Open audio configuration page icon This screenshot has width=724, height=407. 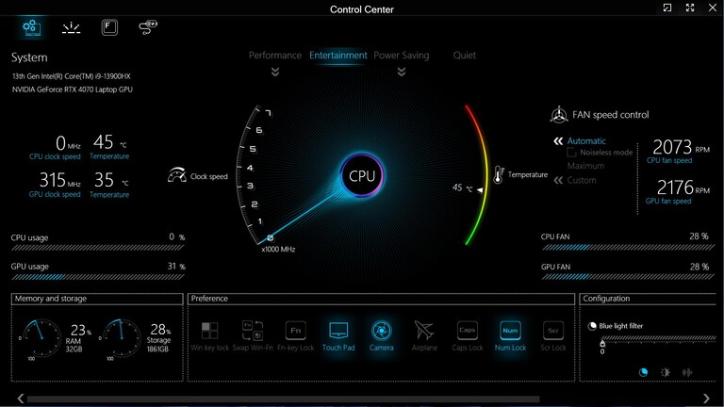(x=687, y=372)
